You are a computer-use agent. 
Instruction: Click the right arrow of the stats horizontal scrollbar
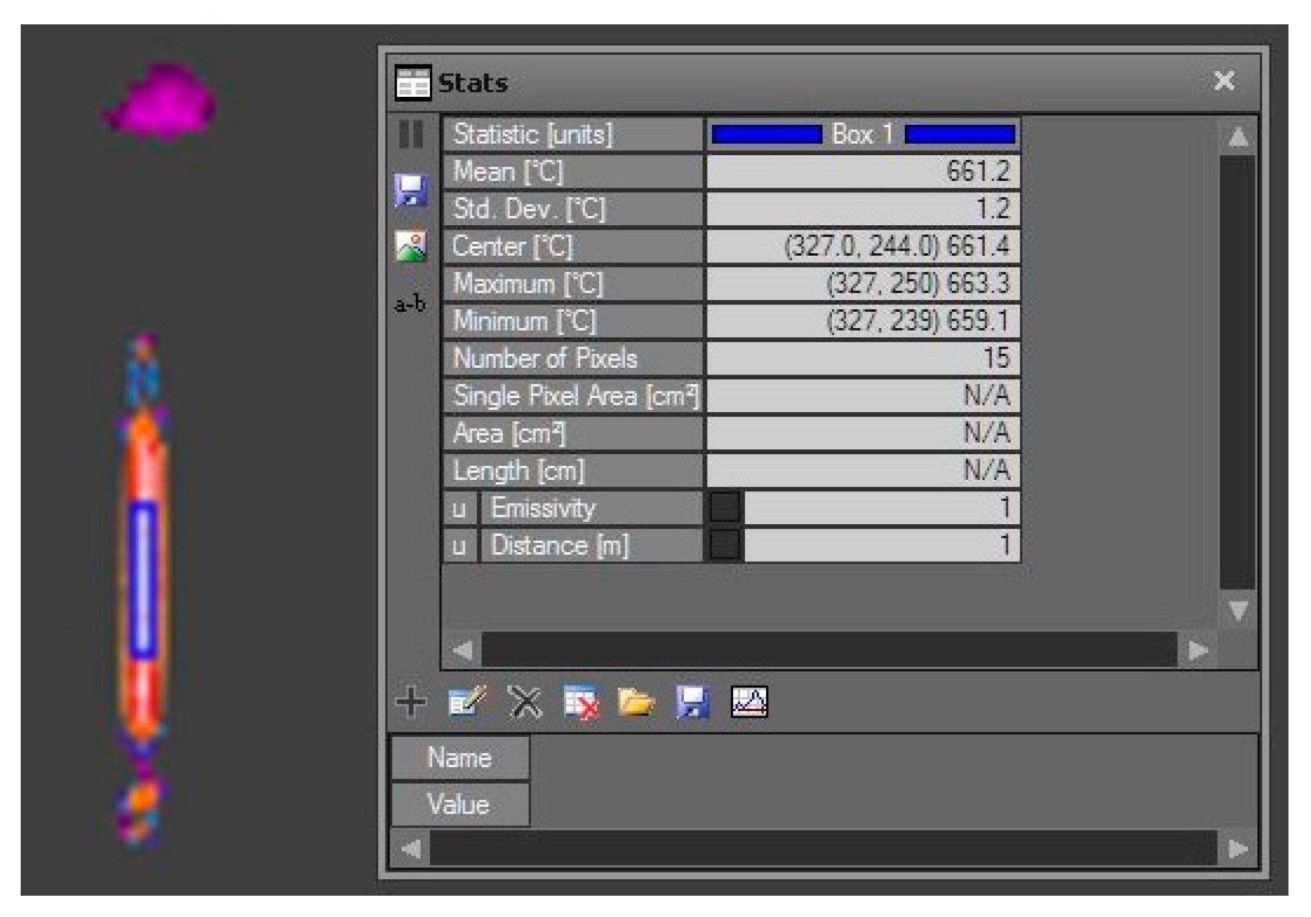click(1197, 650)
